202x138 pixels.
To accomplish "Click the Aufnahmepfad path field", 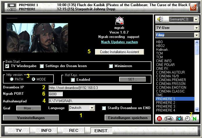I will click(x=90, y=101).
